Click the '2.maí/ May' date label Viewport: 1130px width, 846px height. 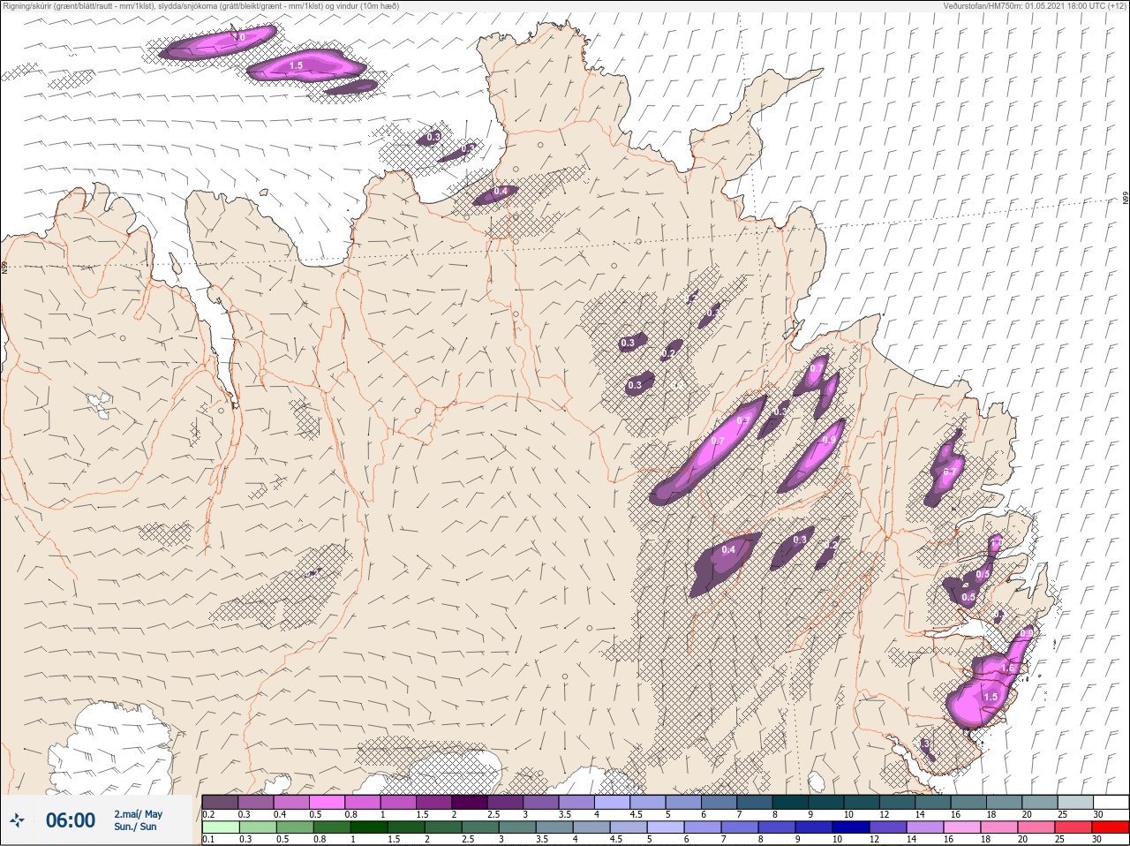coord(138,814)
